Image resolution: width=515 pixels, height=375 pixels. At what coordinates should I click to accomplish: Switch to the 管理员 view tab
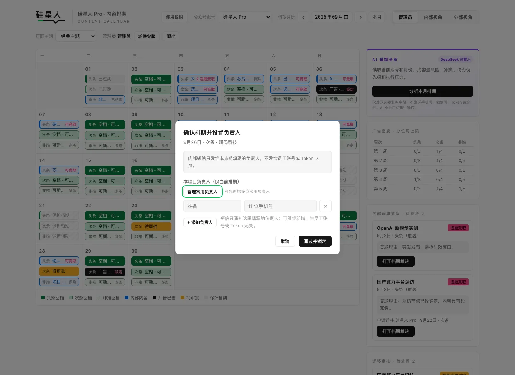pos(405,17)
